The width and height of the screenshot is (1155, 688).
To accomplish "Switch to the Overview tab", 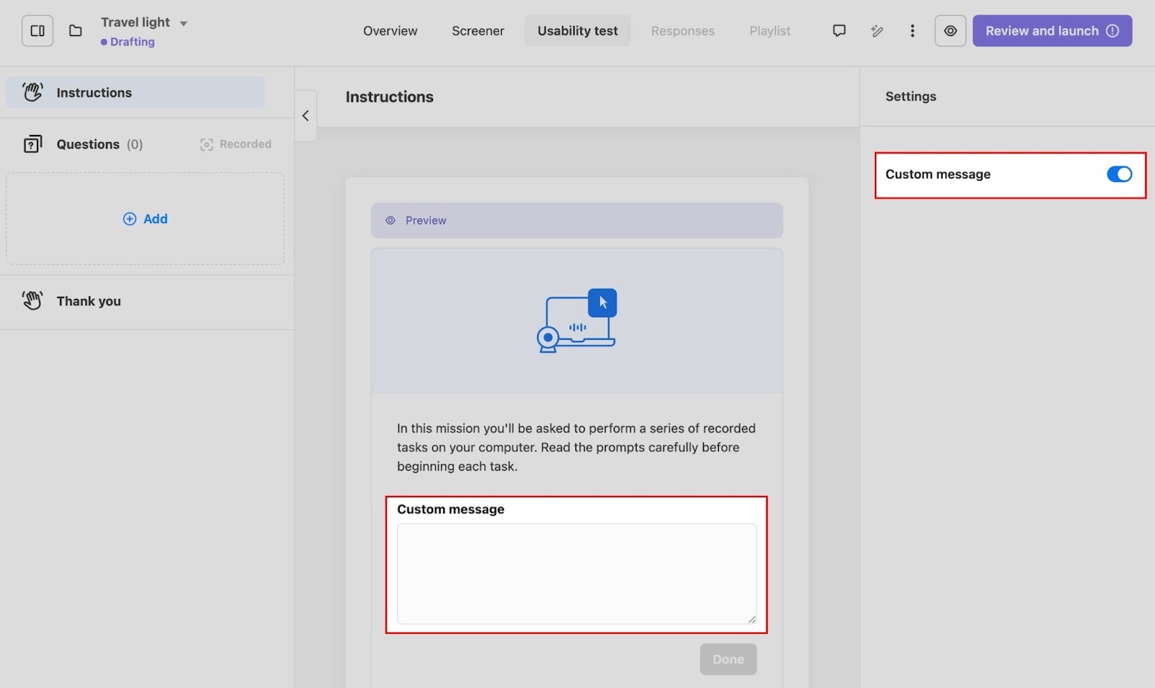I will coord(390,31).
